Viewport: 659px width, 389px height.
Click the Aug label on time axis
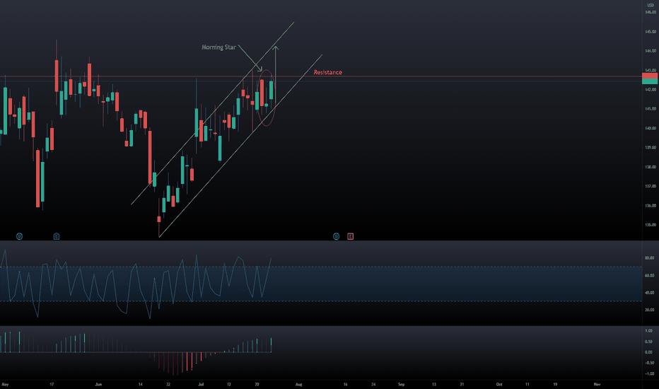[299, 384]
